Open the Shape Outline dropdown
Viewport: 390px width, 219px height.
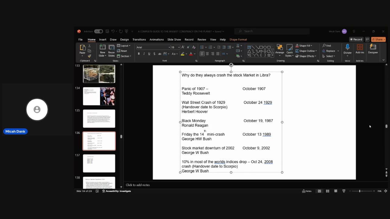click(x=306, y=51)
